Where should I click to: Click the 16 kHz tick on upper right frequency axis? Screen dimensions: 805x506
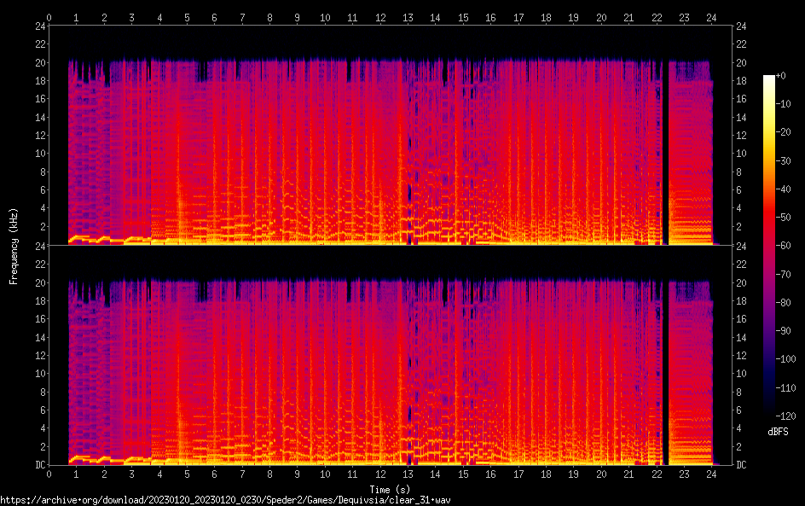tap(742, 100)
